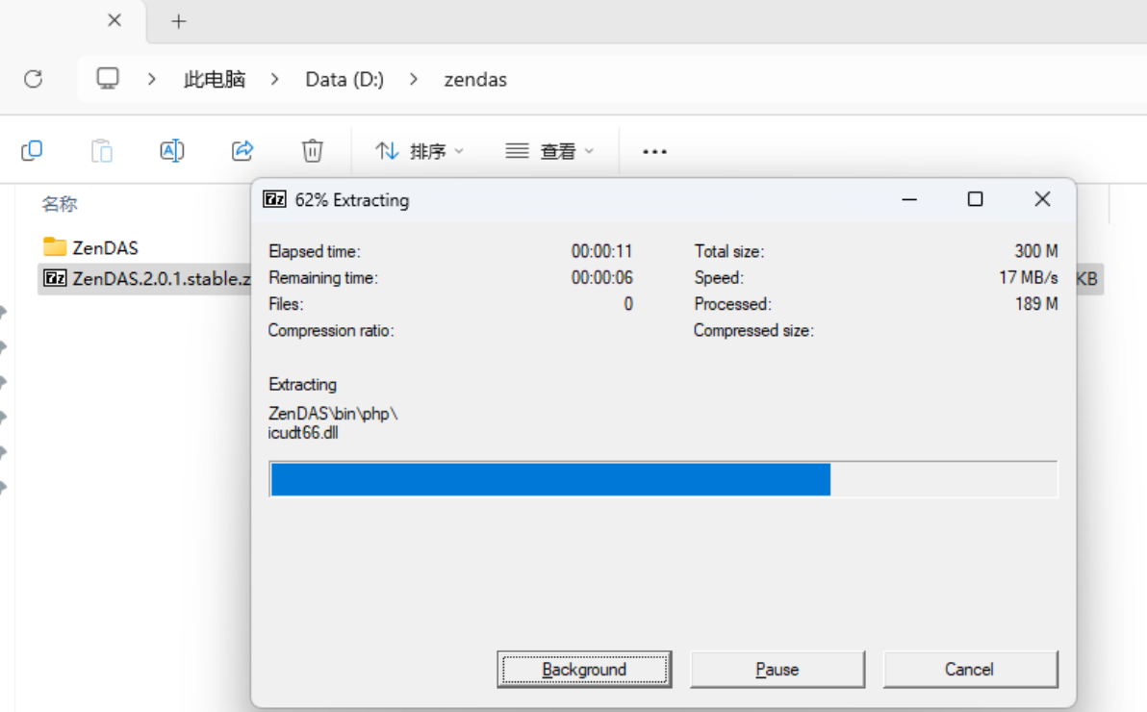Open the 查看 view dropdown
Screen dimensions: 1147x712
tap(549, 151)
